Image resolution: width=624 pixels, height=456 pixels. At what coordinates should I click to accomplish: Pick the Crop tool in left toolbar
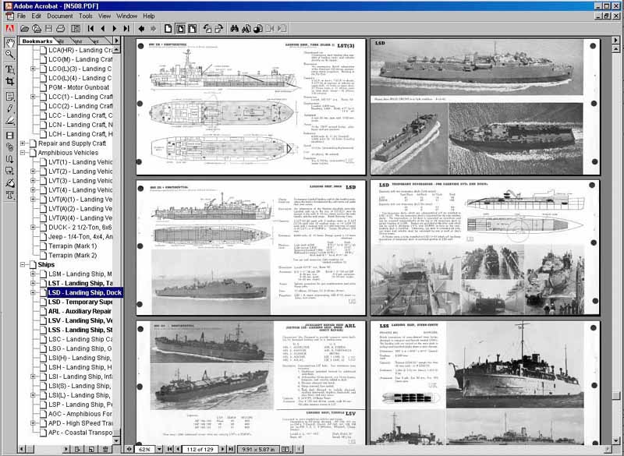click(10, 81)
